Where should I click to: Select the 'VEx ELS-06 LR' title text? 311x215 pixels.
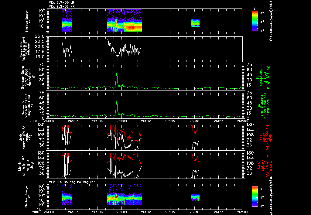pyautogui.click(x=61, y=2)
